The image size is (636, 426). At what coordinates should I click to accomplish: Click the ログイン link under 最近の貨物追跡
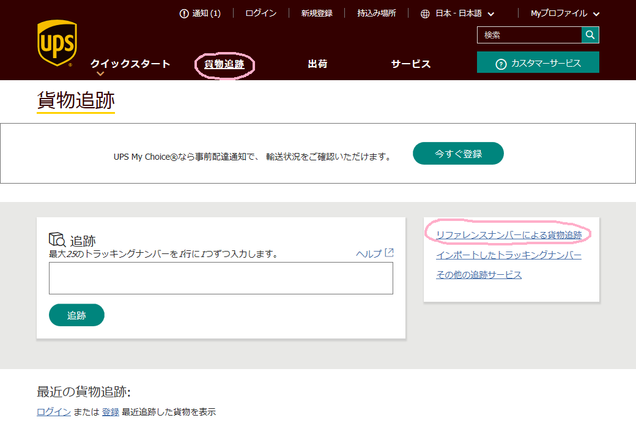click(x=54, y=412)
